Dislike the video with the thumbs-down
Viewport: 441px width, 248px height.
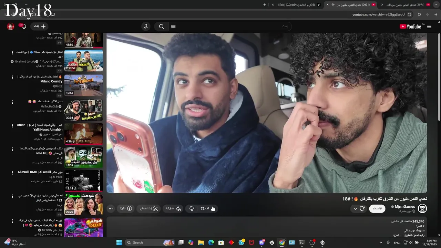tap(192, 209)
